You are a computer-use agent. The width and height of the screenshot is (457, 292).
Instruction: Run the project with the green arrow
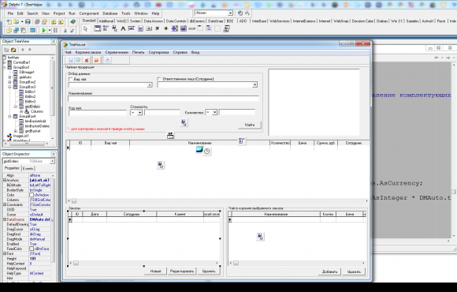click(x=44, y=30)
